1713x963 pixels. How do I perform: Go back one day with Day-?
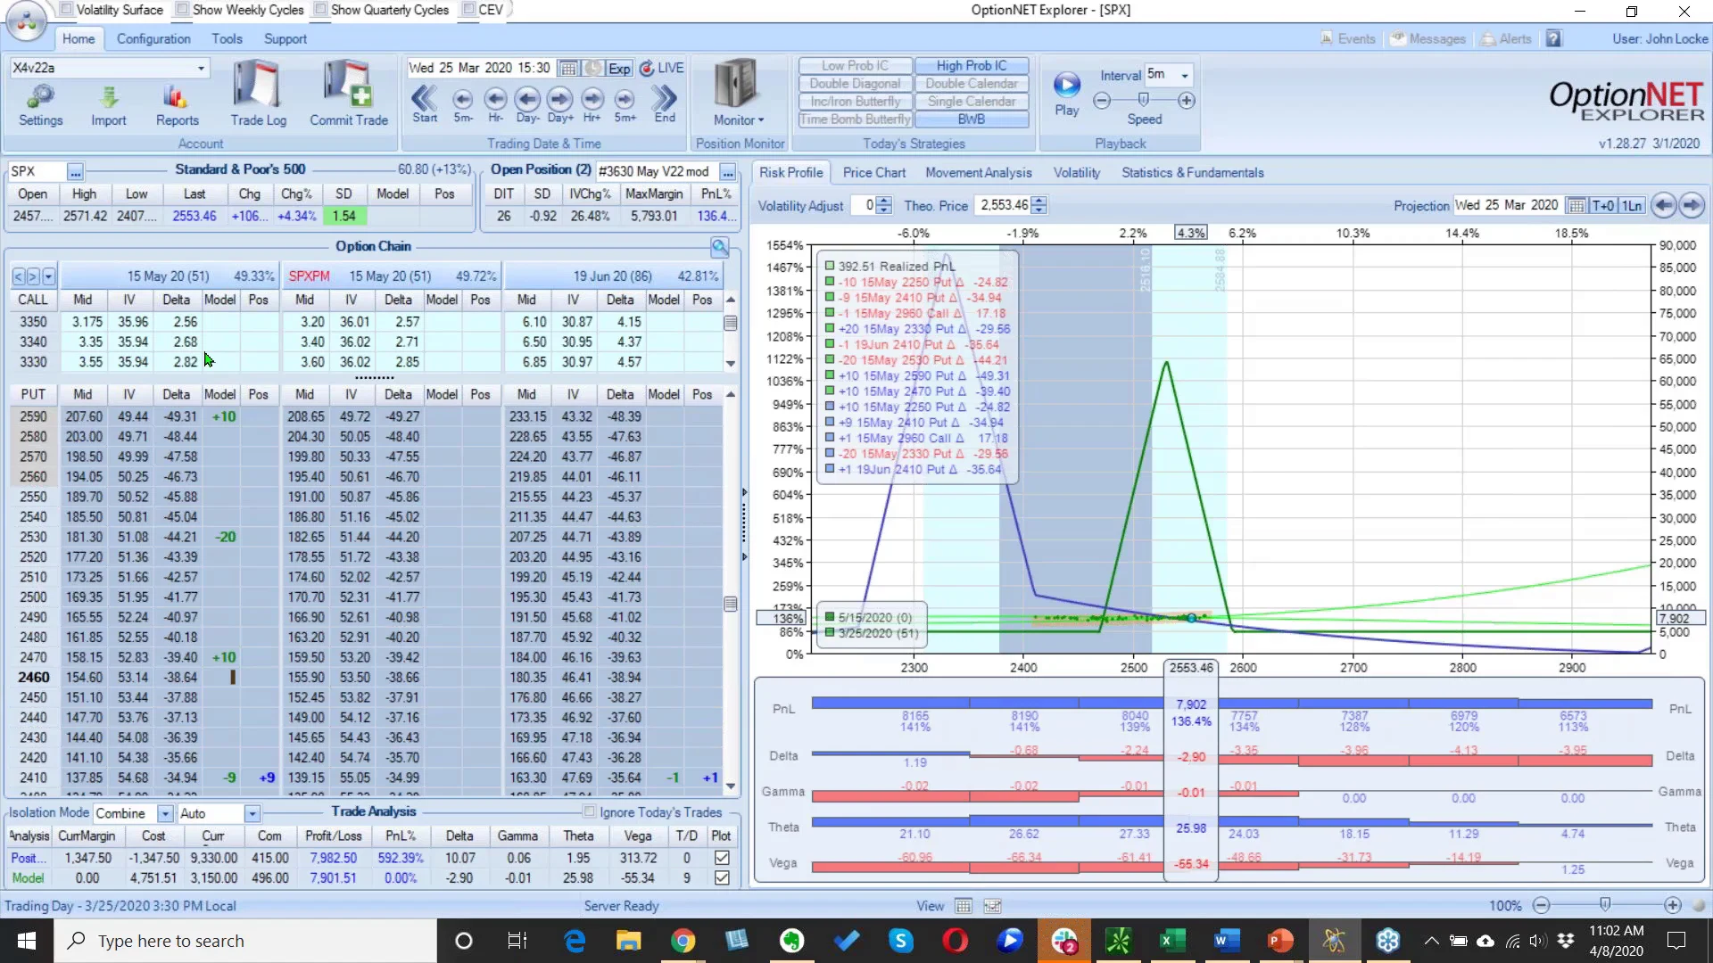tap(527, 103)
